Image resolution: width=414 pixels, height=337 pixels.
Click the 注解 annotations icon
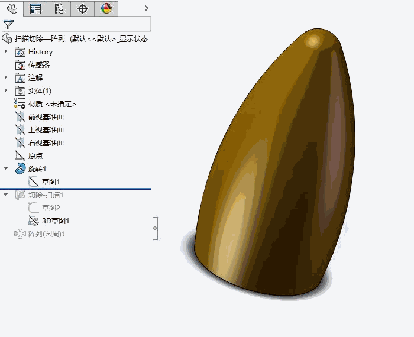(20, 78)
